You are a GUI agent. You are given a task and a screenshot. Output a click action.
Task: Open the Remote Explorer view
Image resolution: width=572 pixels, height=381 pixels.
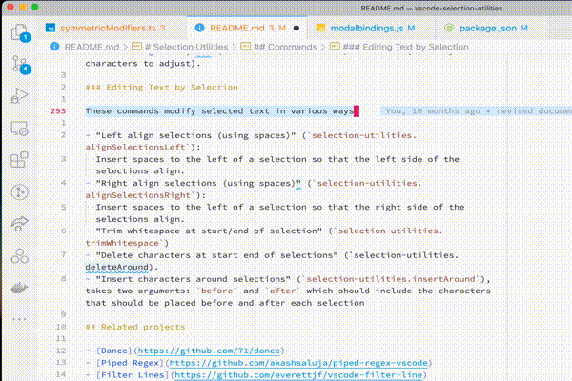pos(19,129)
